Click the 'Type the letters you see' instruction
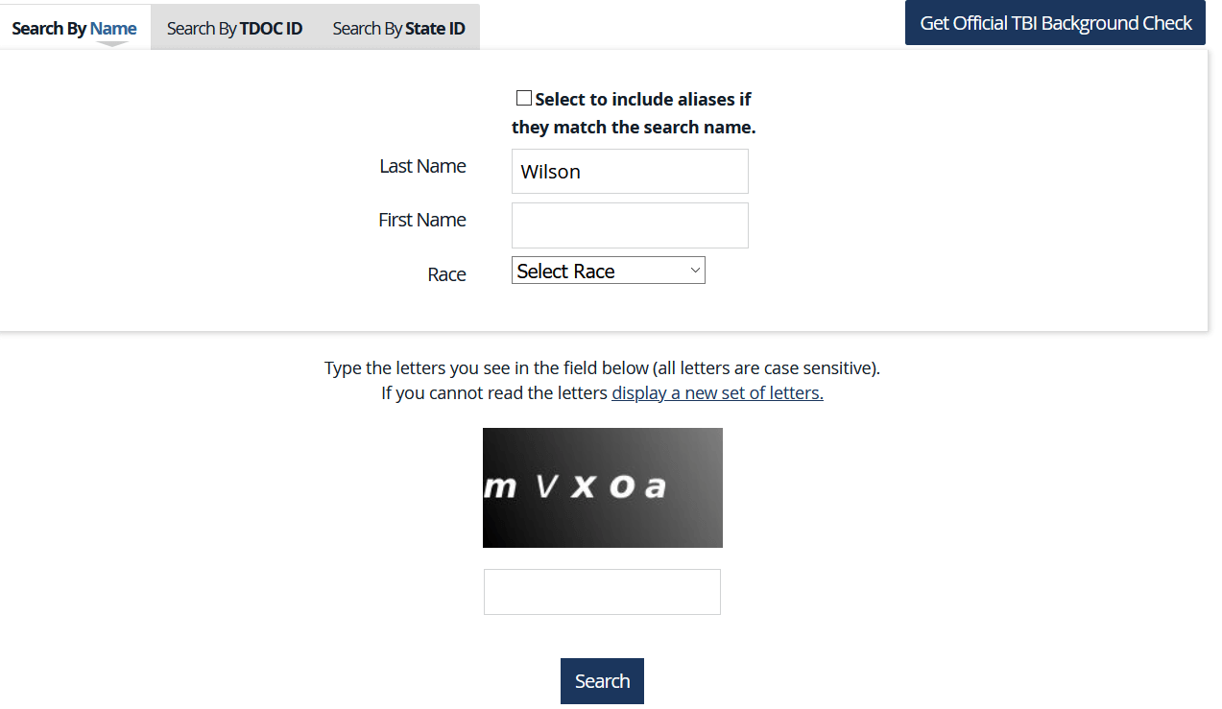This screenshot has height=709, width=1222. point(602,367)
